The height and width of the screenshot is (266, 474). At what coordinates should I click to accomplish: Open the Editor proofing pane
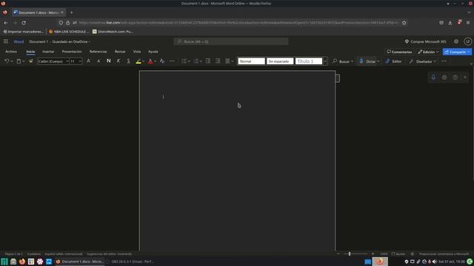393,61
